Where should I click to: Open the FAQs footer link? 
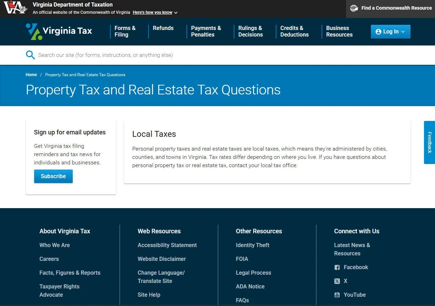[242, 300]
